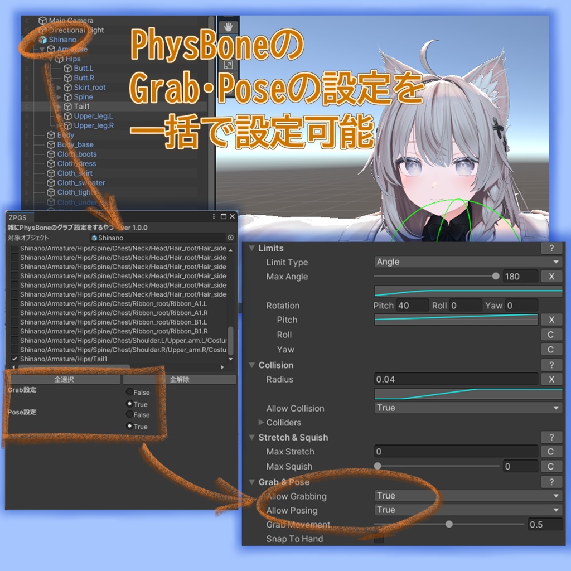Click the Limits help question mark icon
Image resolution: width=571 pixels, height=571 pixels.
pyautogui.click(x=551, y=248)
